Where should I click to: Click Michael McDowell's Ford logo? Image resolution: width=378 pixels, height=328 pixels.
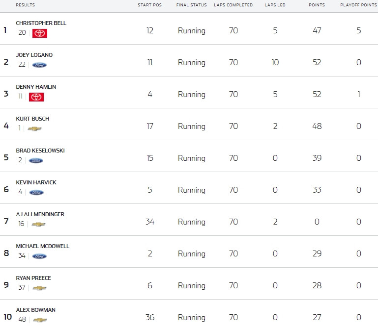pos(39,256)
